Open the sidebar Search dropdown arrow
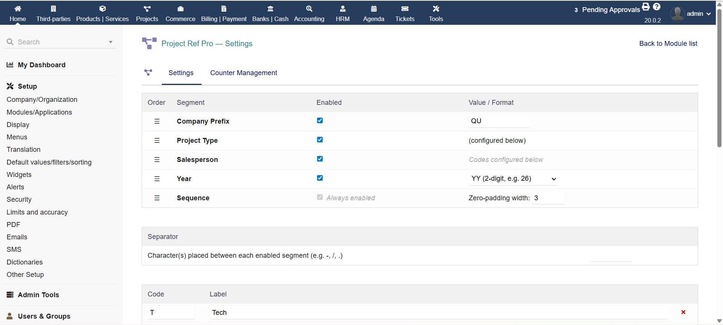Image resolution: width=723 pixels, height=325 pixels. click(x=111, y=42)
